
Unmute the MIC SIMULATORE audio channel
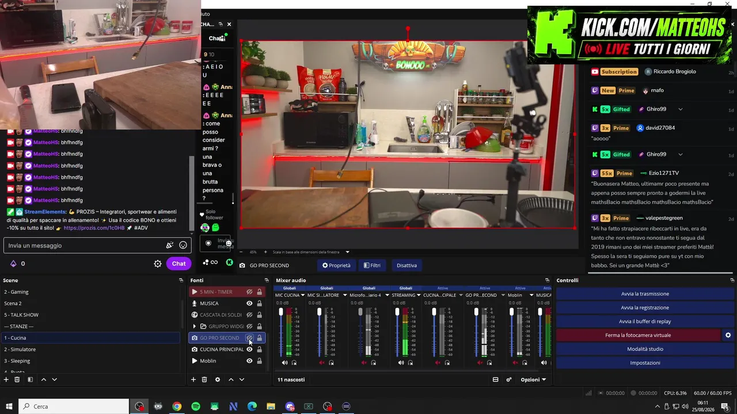(x=322, y=363)
